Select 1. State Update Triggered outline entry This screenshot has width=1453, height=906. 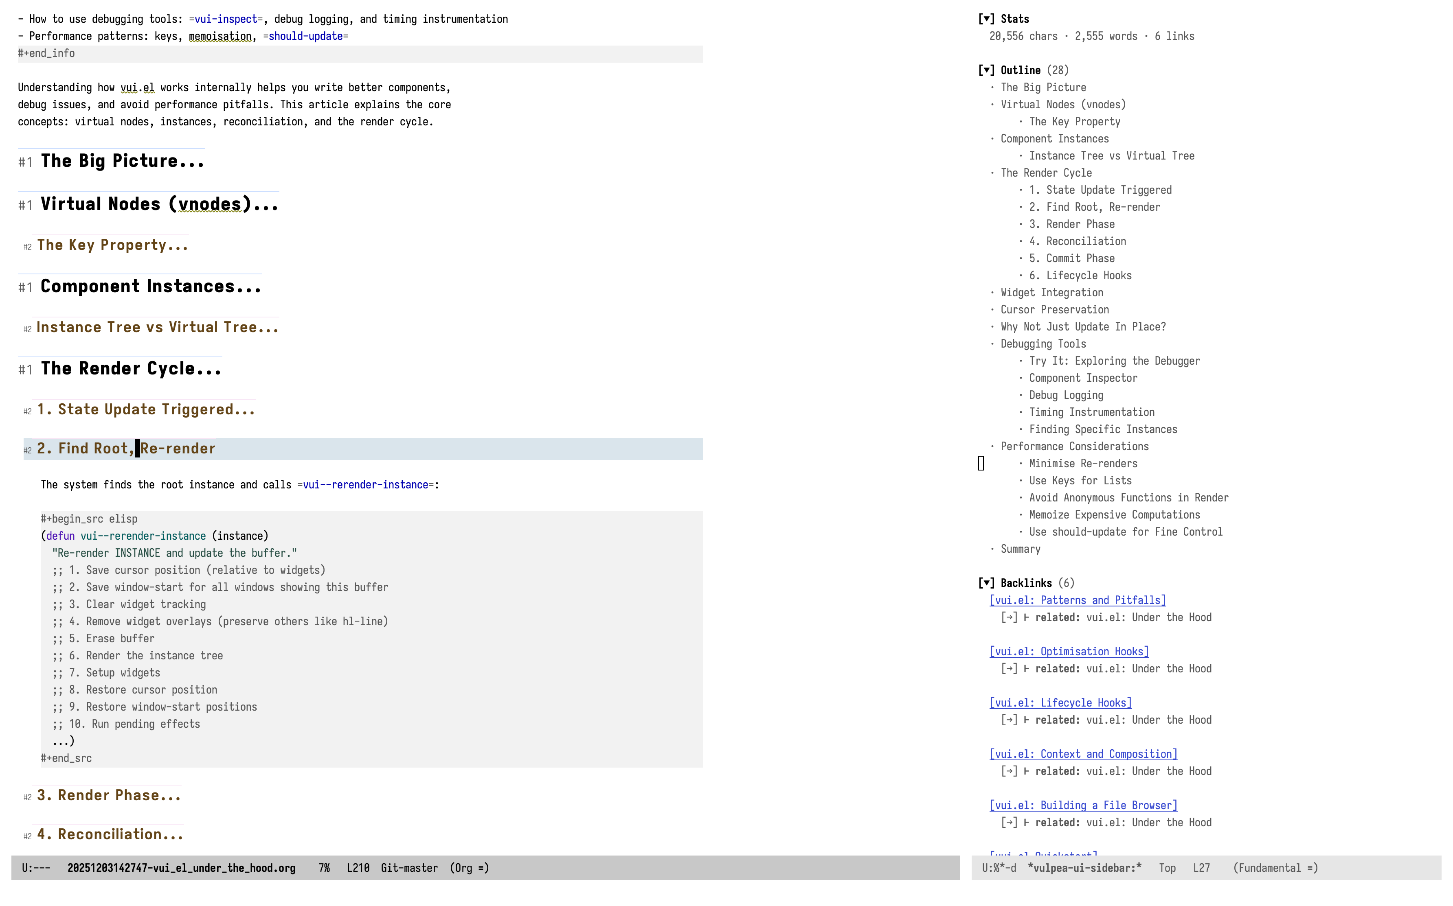(1100, 190)
